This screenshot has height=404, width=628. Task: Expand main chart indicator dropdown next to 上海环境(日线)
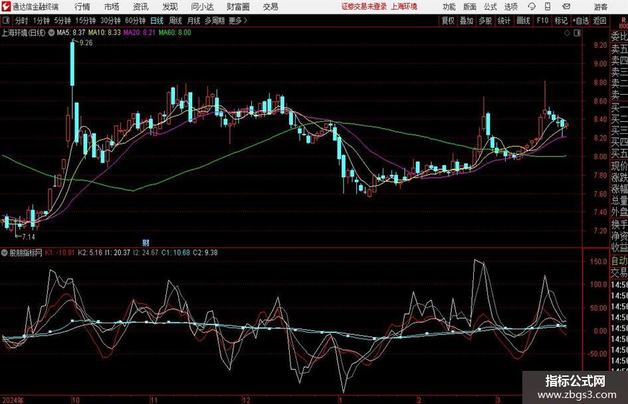tap(52, 33)
